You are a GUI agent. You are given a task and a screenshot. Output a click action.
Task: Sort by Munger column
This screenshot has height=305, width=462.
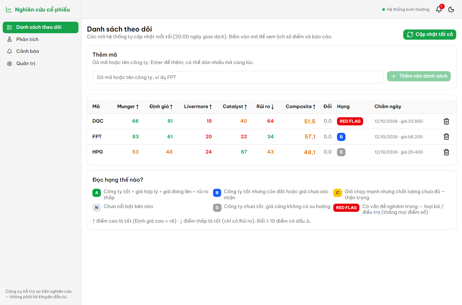(128, 106)
